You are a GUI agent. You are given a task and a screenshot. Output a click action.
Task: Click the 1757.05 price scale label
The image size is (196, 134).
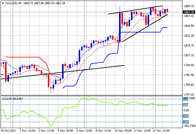pyautogui.click(x=189, y=94)
